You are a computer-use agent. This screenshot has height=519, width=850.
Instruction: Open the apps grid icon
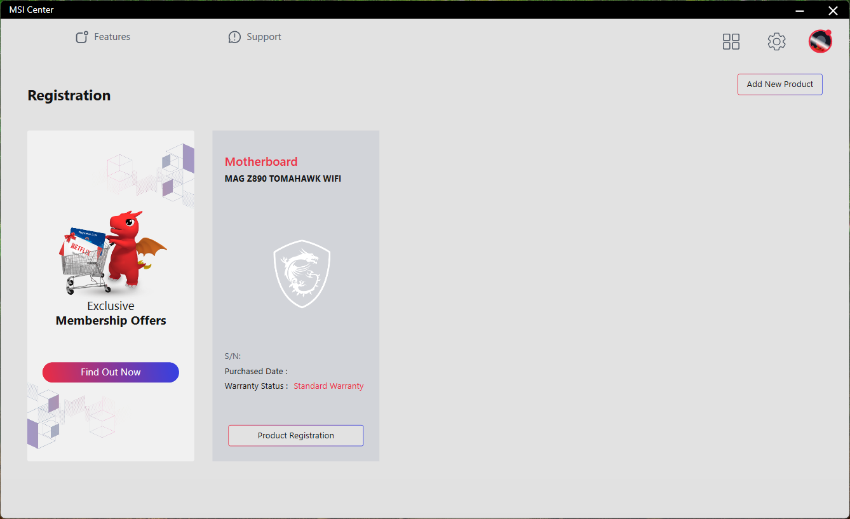(731, 42)
